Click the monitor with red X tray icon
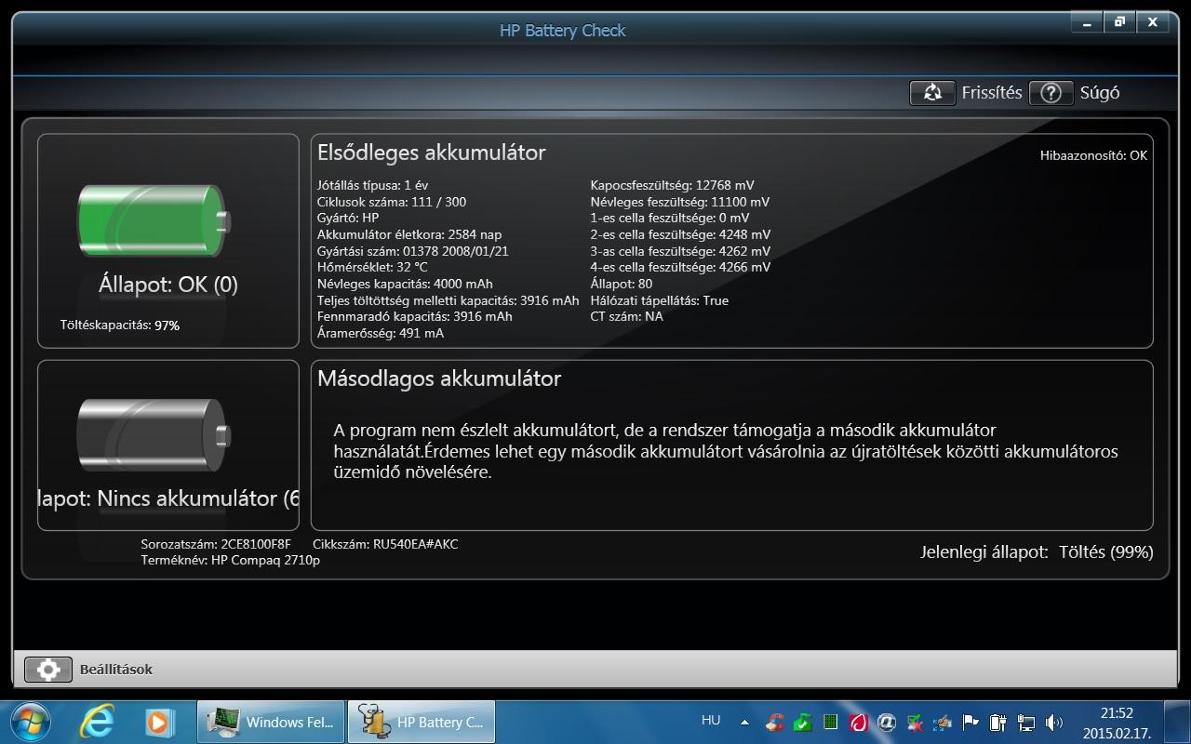The width and height of the screenshot is (1191, 744). tap(915, 722)
